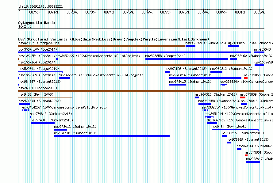Click the nsv1067164 (Coe2014) brown bar

[134, 65]
